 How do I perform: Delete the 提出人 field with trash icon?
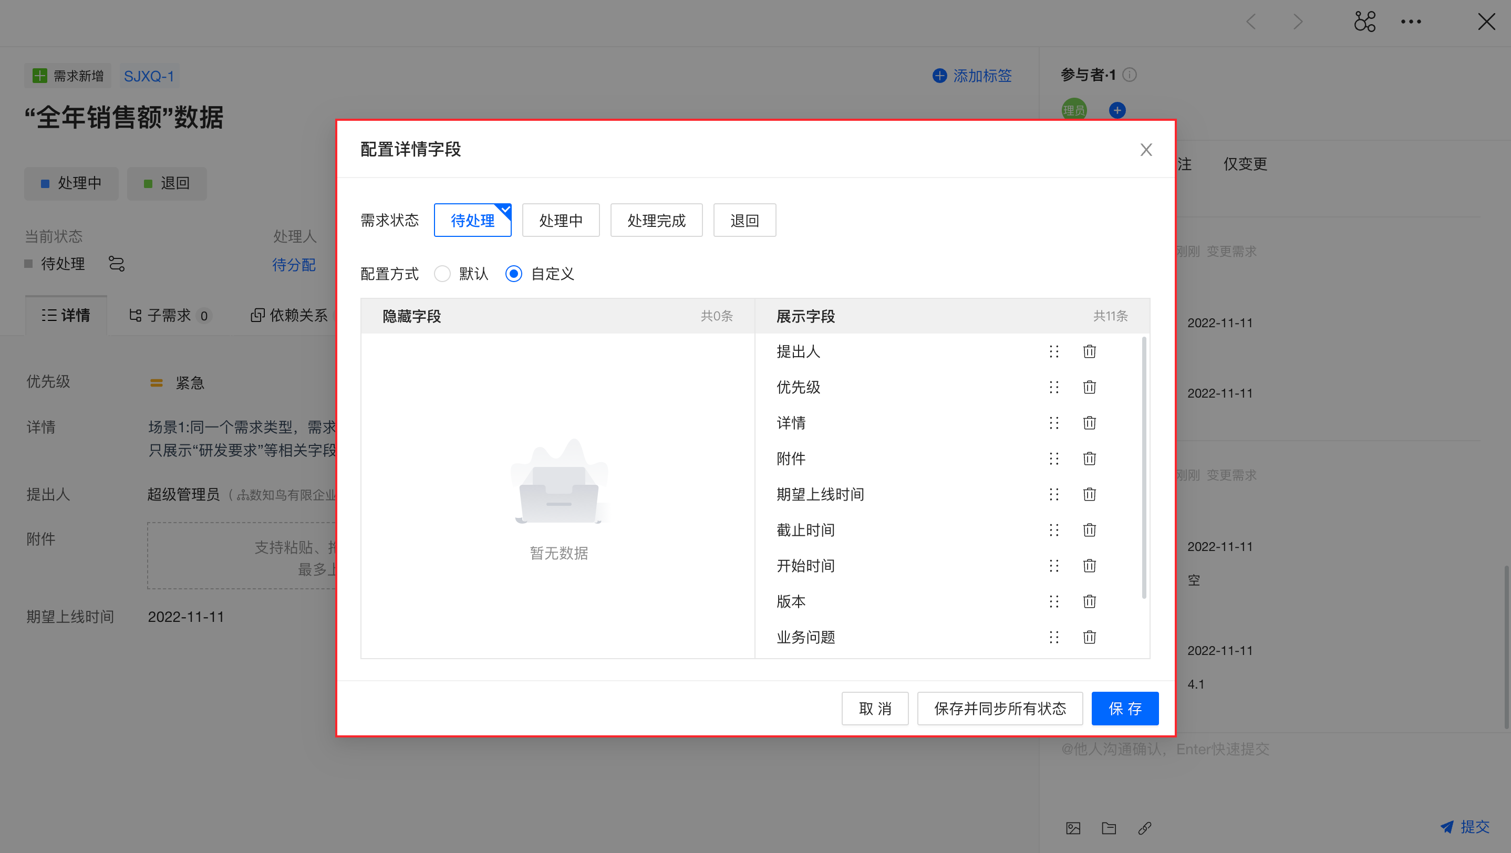pos(1089,351)
